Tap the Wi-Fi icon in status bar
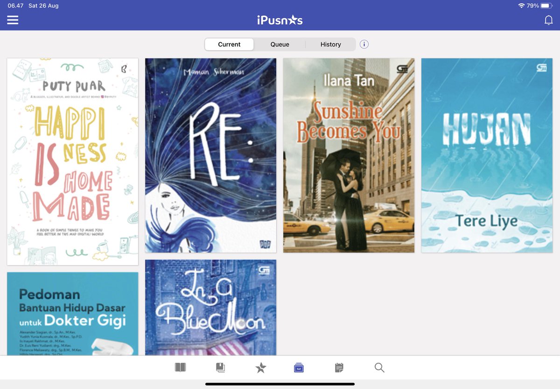Screen dimensions: 560x389 pos(521,6)
